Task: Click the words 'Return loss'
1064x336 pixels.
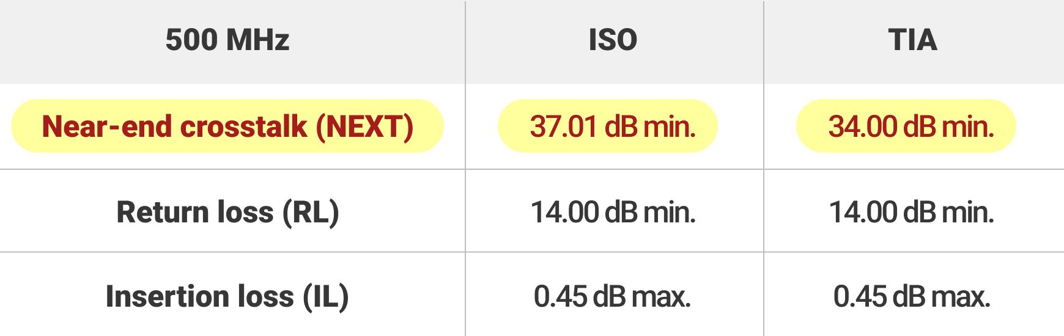Action: pyautogui.click(x=195, y=212)
